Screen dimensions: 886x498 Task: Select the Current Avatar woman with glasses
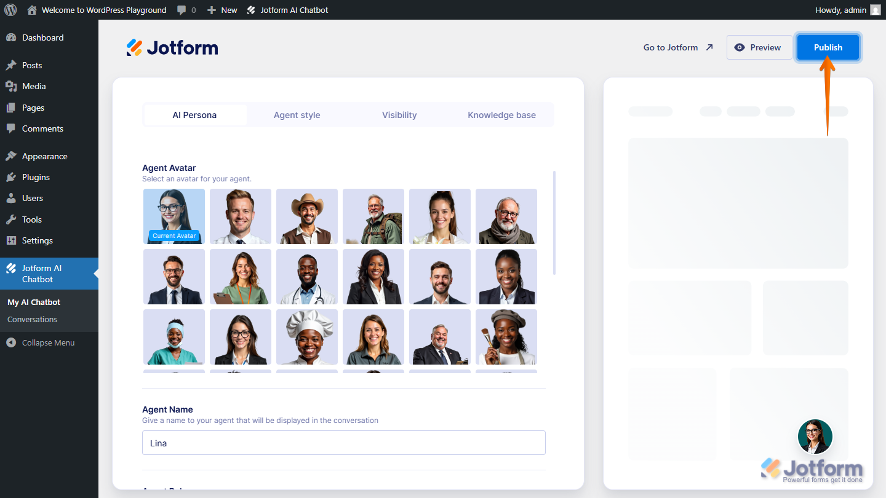(x=174, y=216)
